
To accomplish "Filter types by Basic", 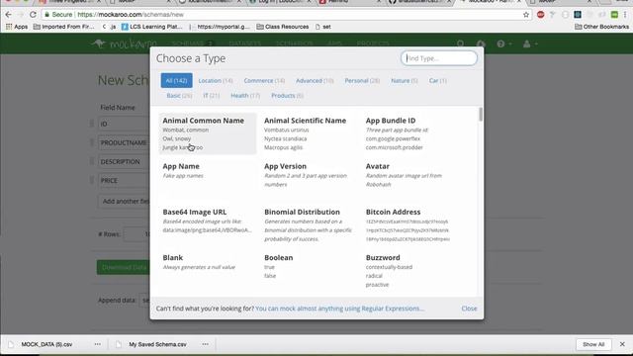I will [x=179, y=96].
